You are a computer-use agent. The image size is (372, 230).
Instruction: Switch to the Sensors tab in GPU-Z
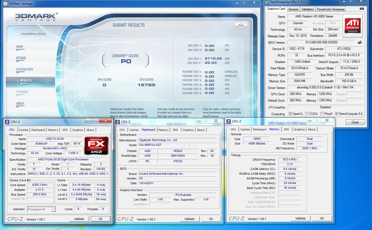[x=293, y=9]
